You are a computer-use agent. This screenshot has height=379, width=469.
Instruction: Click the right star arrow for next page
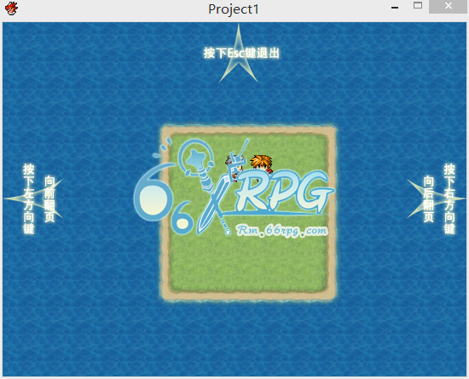click(437, 198)
